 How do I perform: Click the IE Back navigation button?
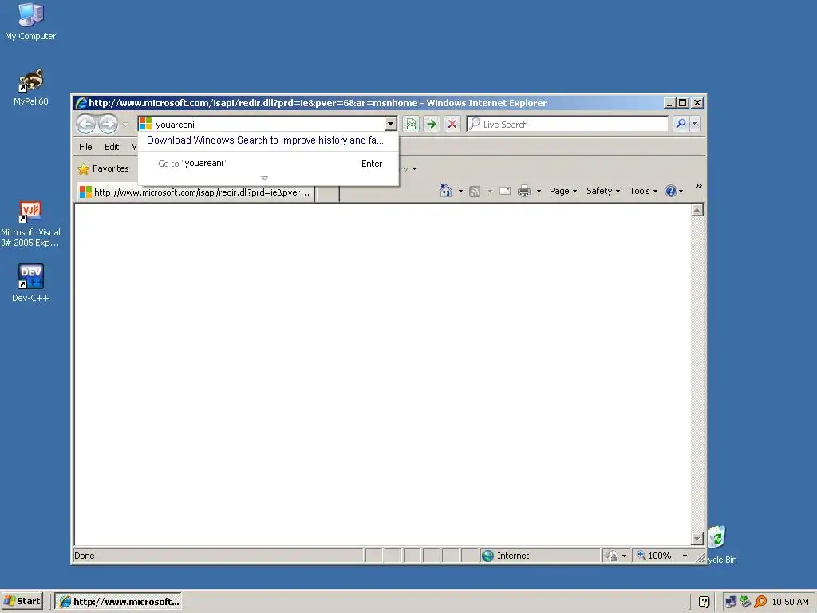pos(85,124)
